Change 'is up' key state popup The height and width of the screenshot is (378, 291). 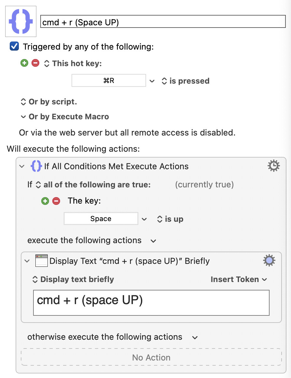point(170,219)
